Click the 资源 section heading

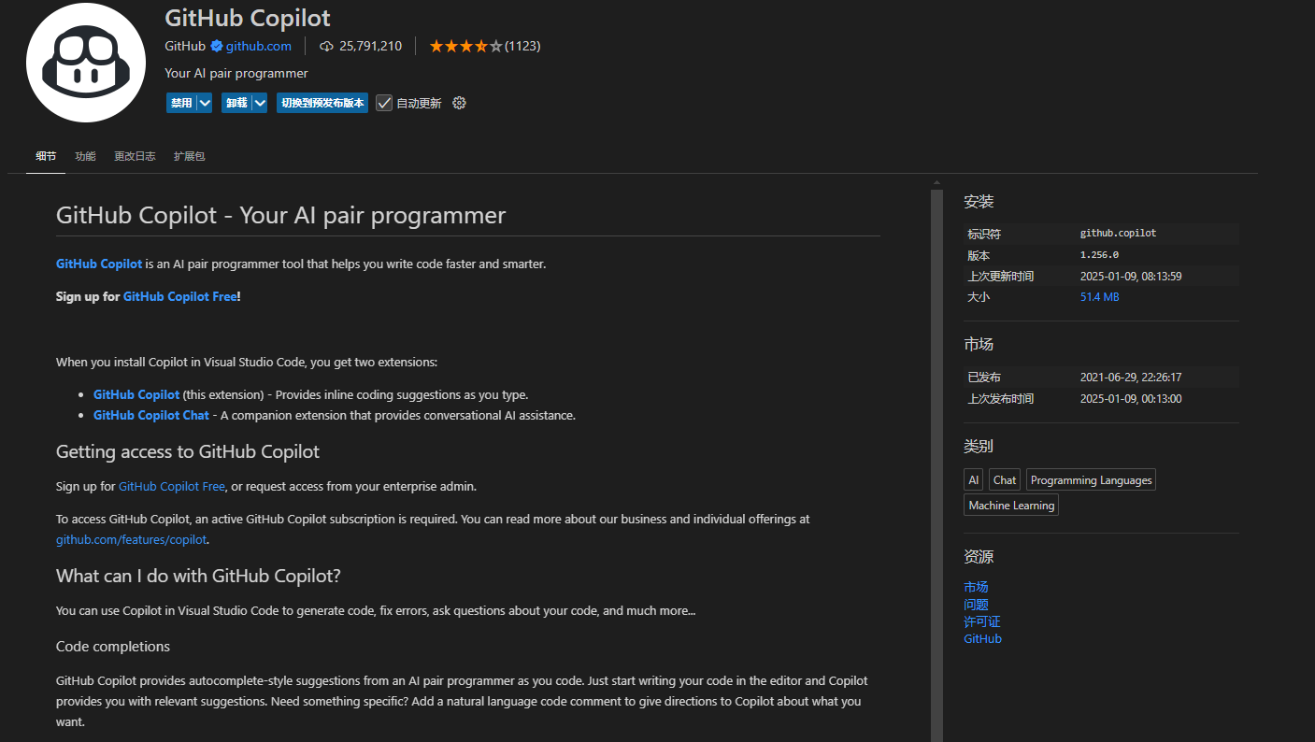[x=979, y=557]
